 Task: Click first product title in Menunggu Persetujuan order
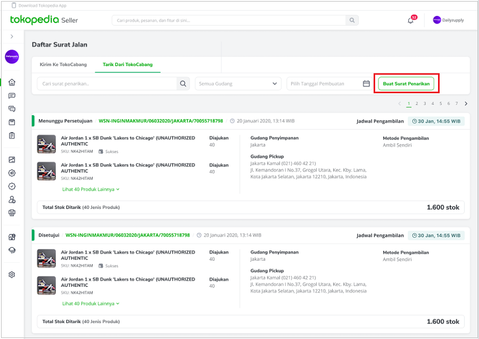pos(128,141)
